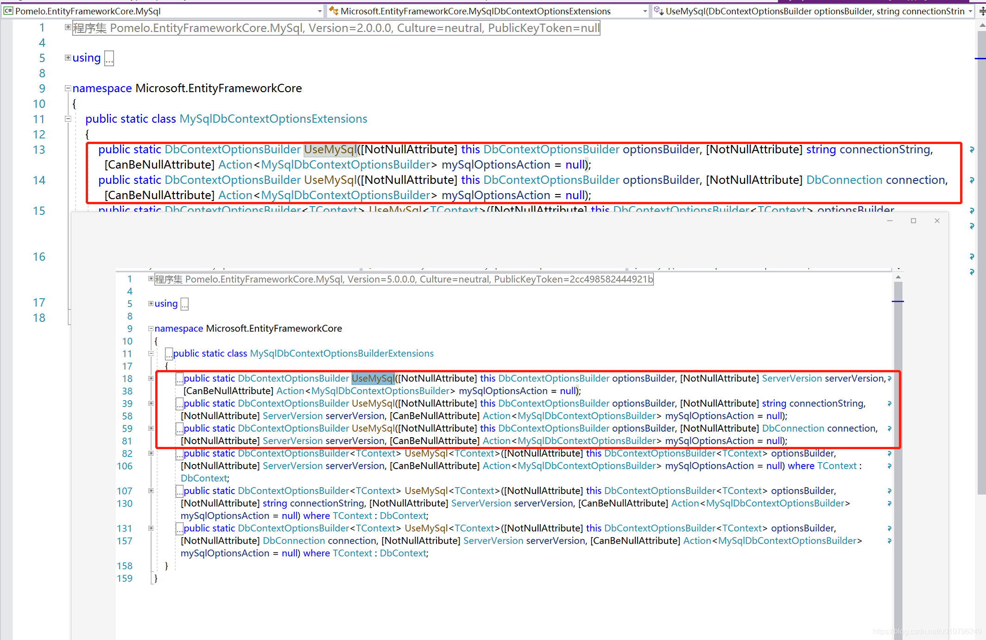Click the method icon beside UseMySql member dropdown

[658, 11]
